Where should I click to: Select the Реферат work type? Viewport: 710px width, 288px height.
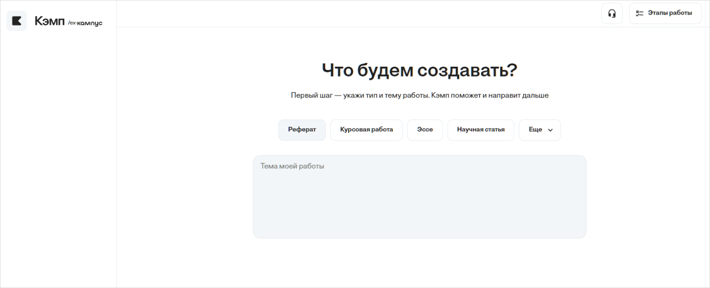coord(302,130)
